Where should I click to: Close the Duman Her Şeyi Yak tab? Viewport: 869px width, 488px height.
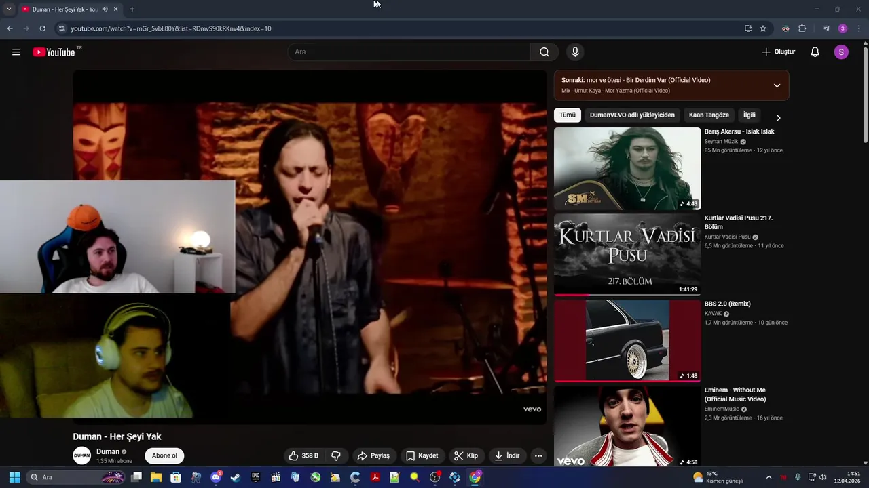click(115, 9)
